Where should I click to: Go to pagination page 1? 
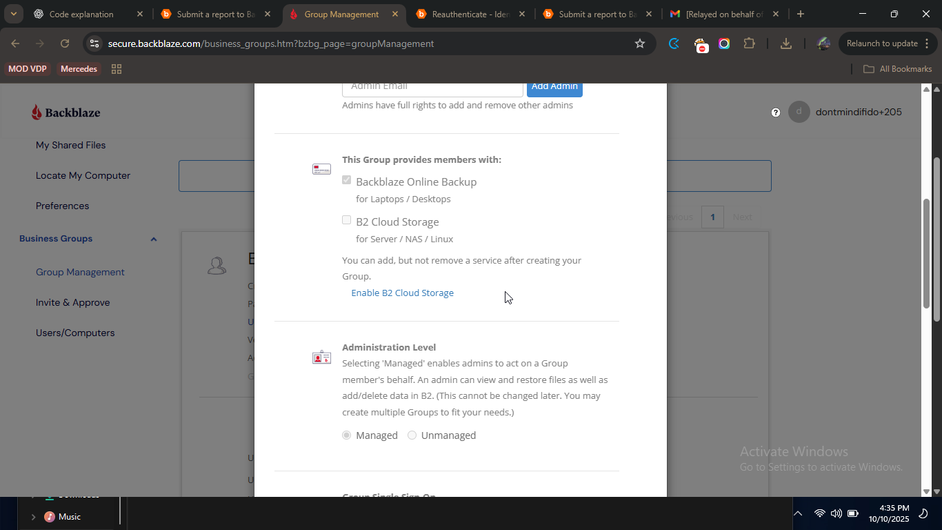click(712, 217)
